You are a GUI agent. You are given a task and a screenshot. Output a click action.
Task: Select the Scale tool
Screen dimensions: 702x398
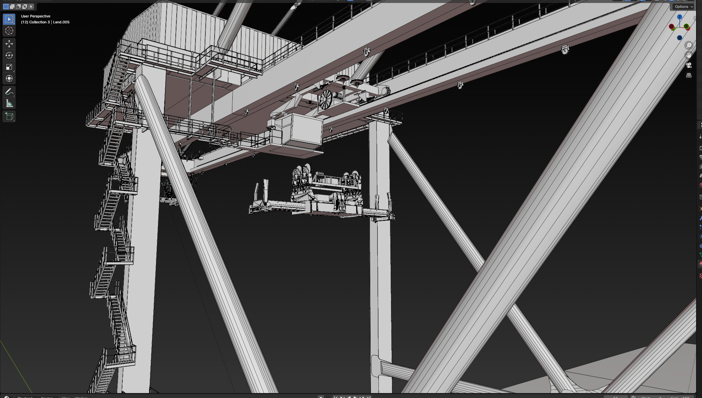pyautogui.click(x=9, y=67)
